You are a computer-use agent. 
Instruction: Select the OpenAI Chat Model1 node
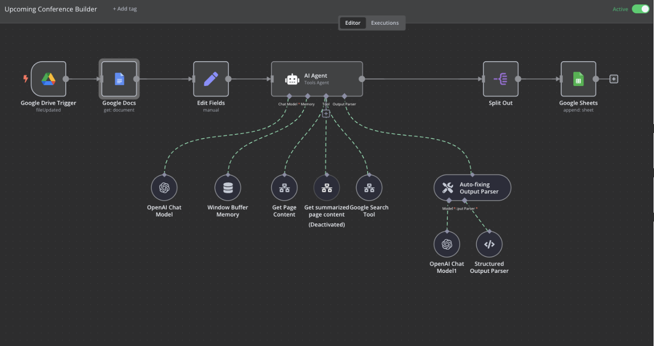(x=447, y=244)
